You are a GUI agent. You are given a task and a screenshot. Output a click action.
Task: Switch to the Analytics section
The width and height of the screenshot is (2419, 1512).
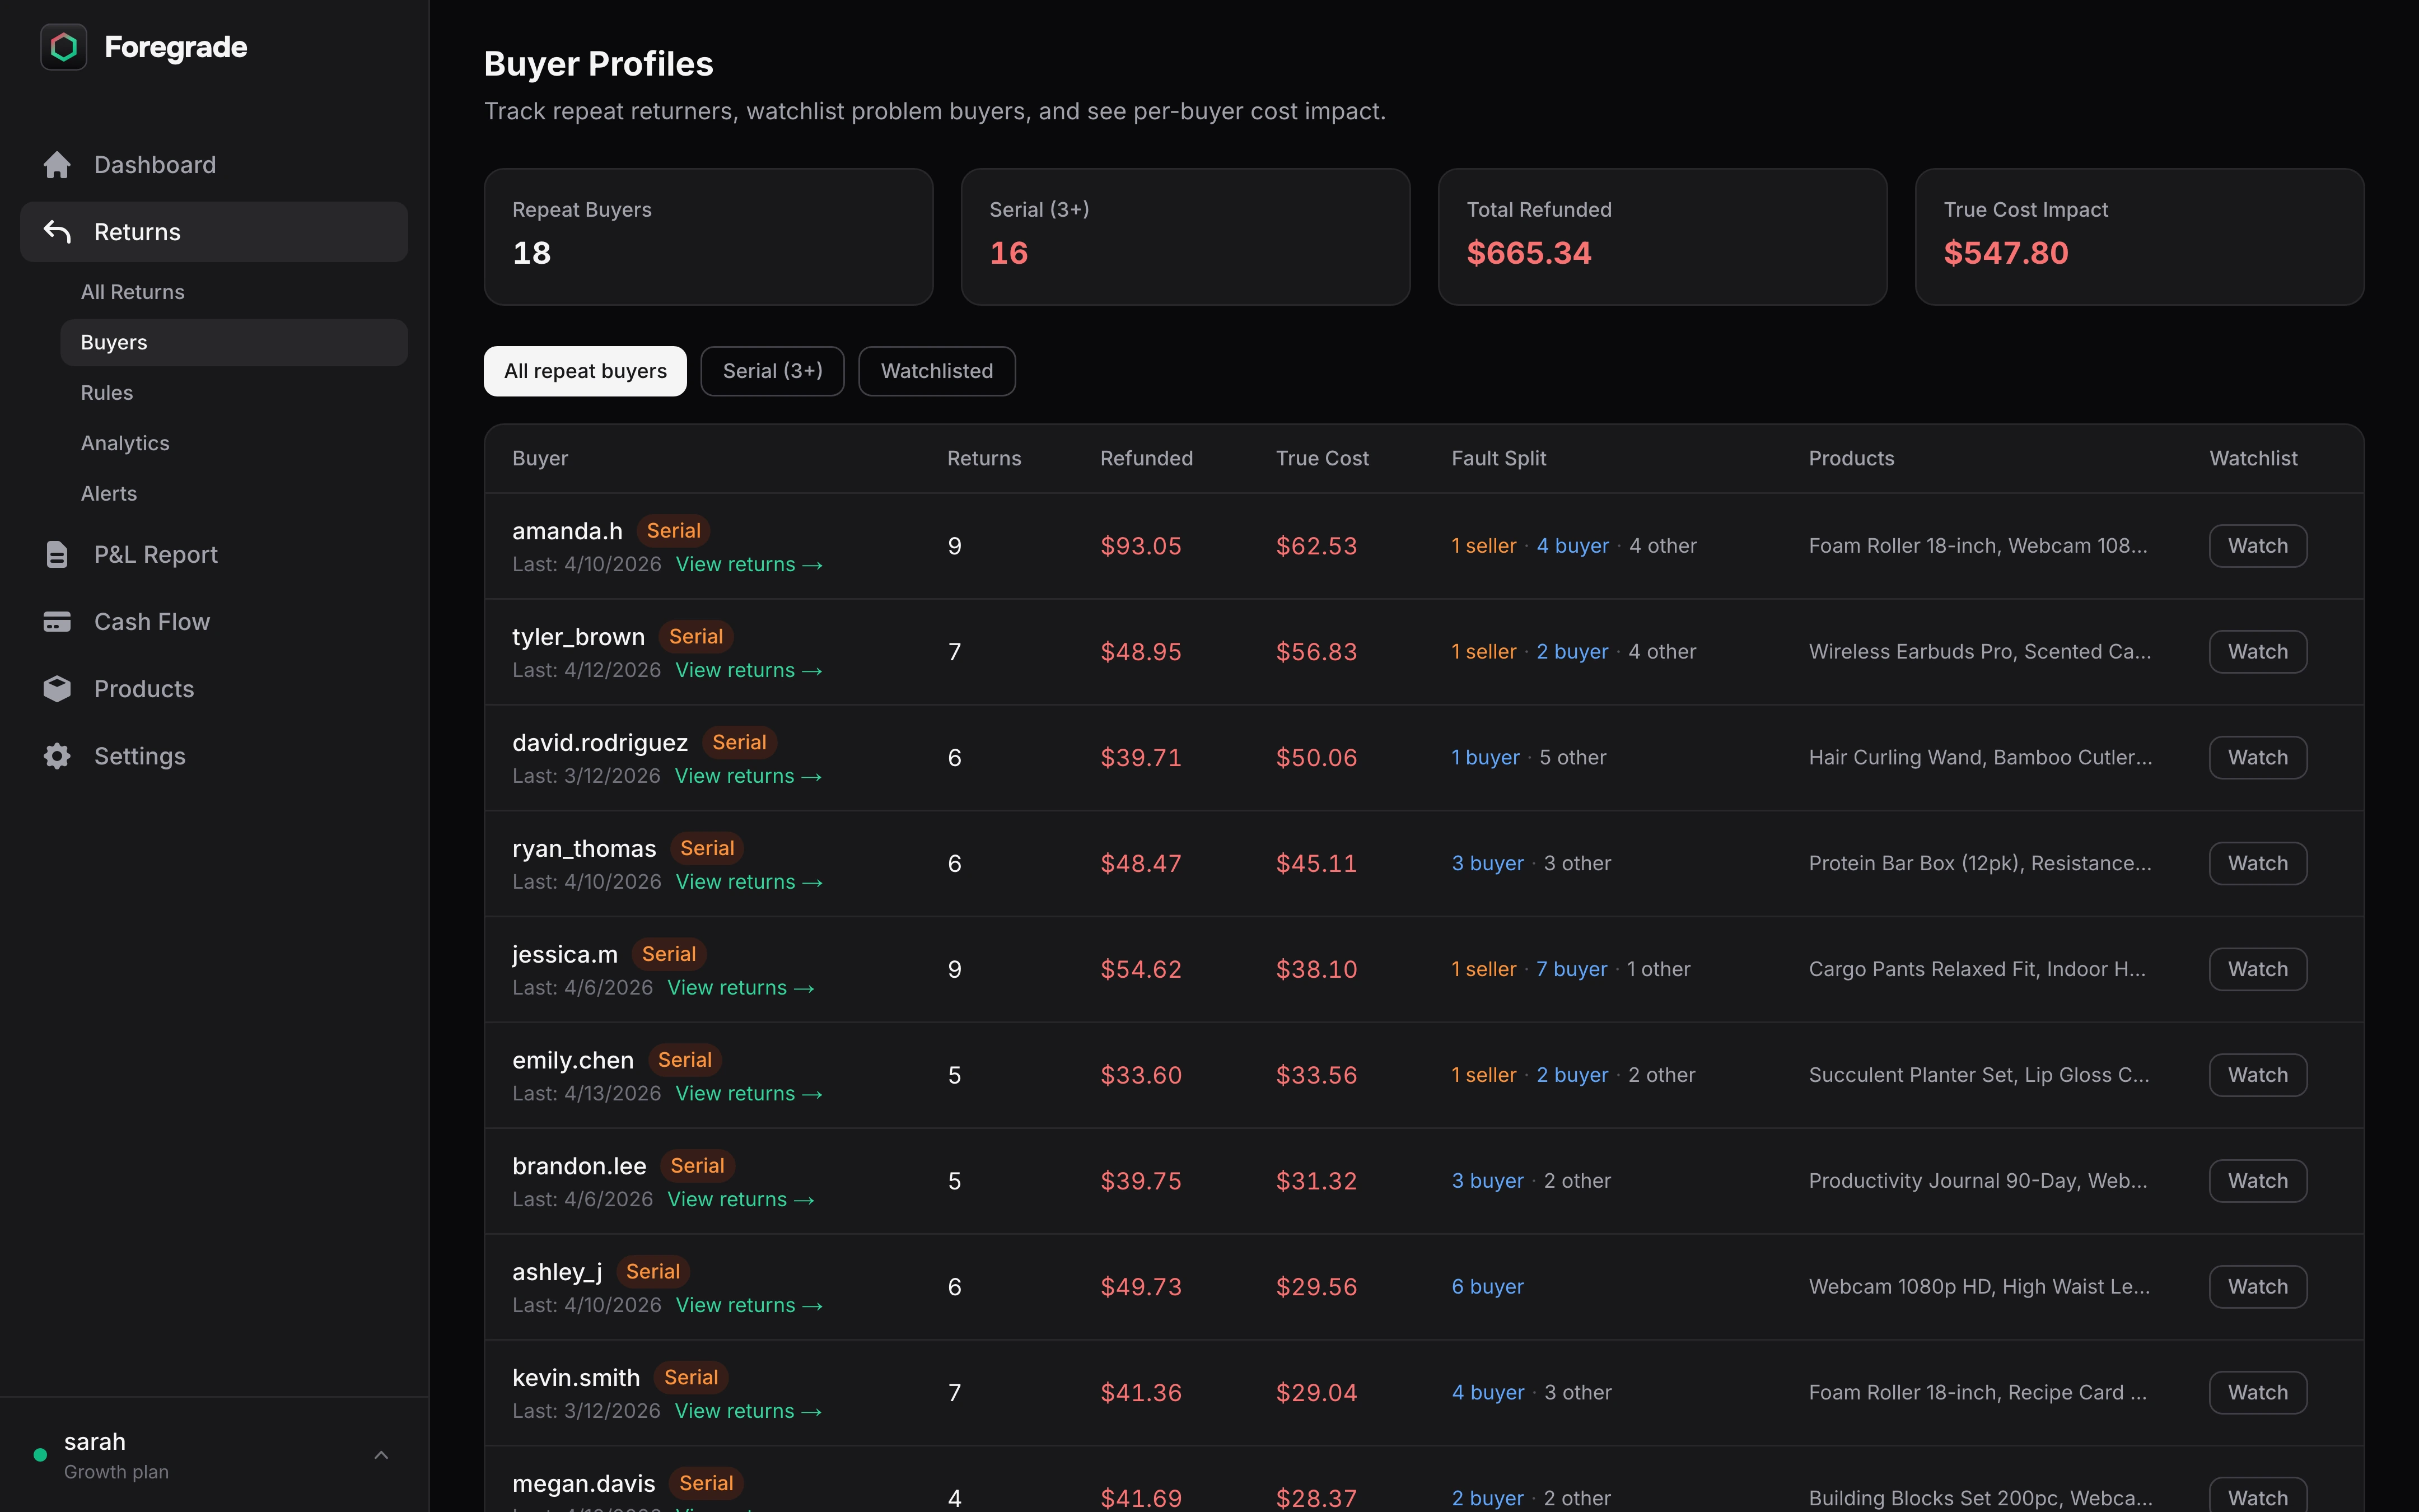click(124, 442)
